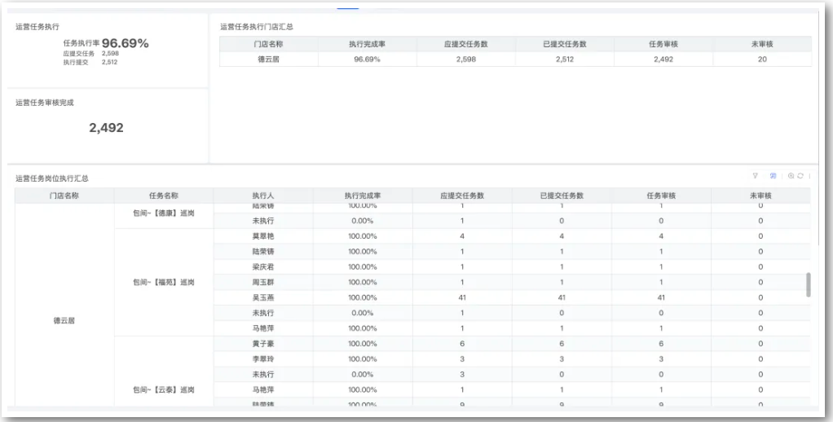Click the blue linkage icon beside the filter
The width and height of the screenshot is (833, 422).
(x=773, y=176)
